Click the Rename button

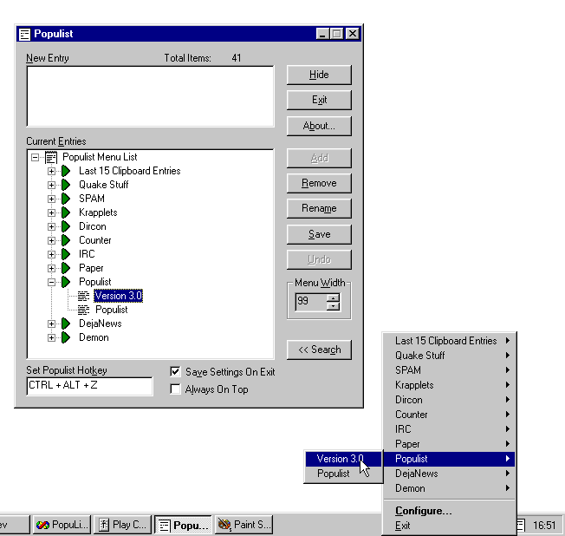point(319,208)
